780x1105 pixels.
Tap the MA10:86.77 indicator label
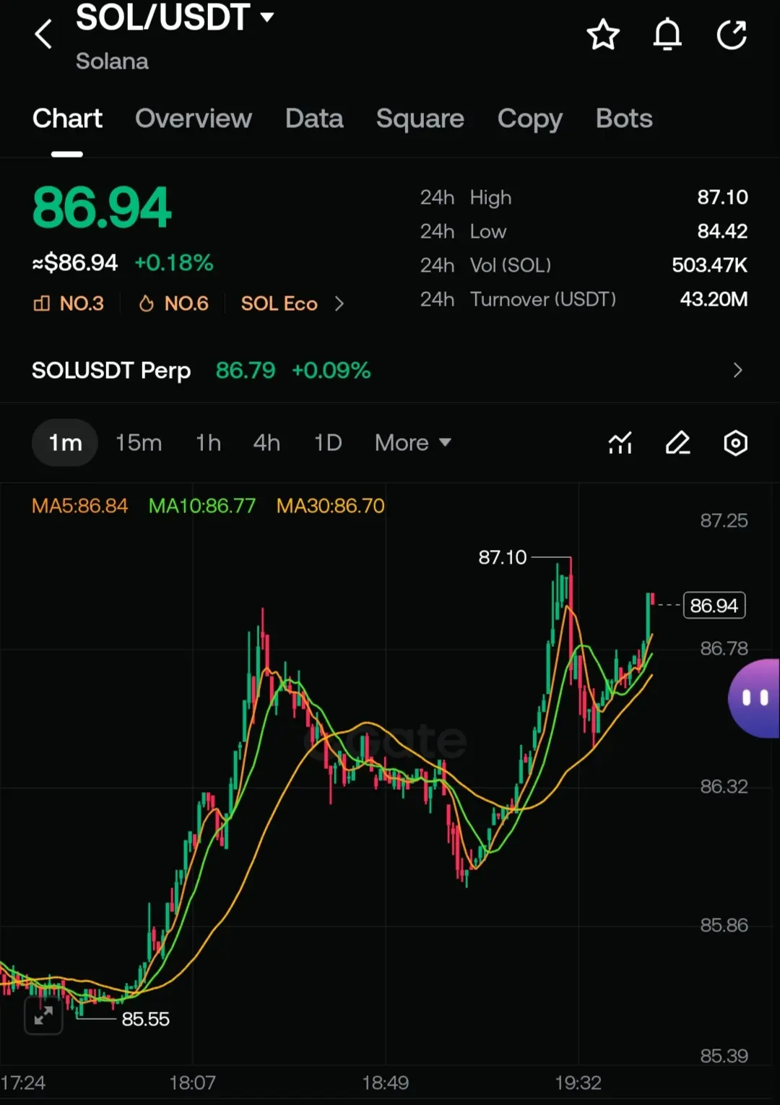coord(202,506)
